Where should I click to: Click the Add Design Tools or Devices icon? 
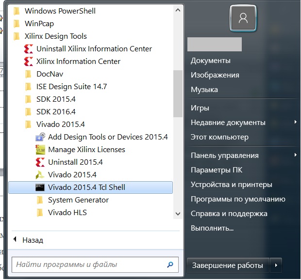point(40,137)
